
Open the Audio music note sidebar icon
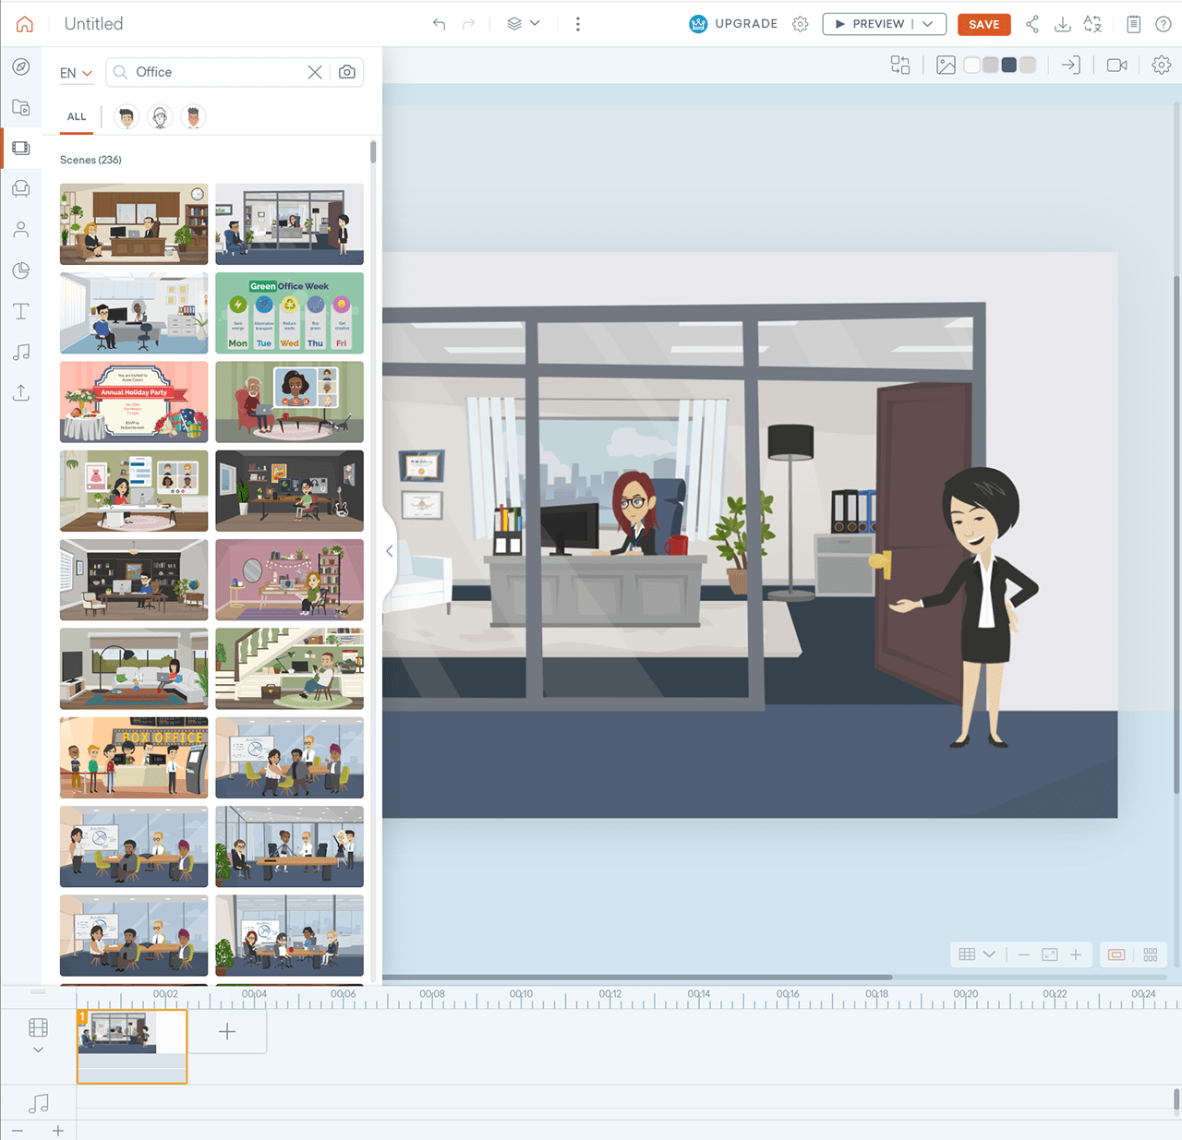click(x=21, y=352)
